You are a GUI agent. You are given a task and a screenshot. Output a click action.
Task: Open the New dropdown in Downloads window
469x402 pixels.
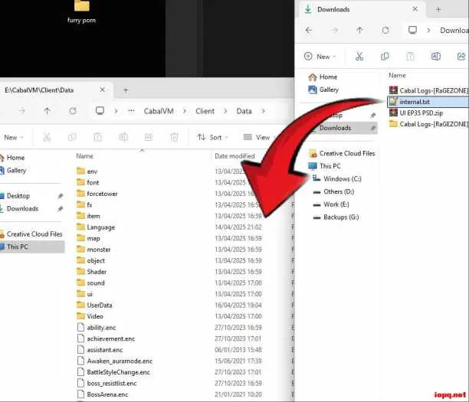pos(320,57)
